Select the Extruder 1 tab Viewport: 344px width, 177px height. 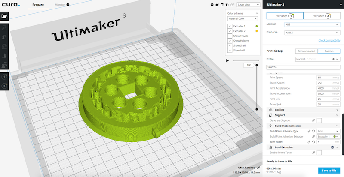(285, 16)
